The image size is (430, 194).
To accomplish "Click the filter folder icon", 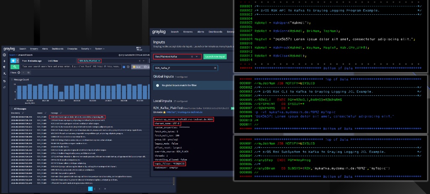I will 29,73.
